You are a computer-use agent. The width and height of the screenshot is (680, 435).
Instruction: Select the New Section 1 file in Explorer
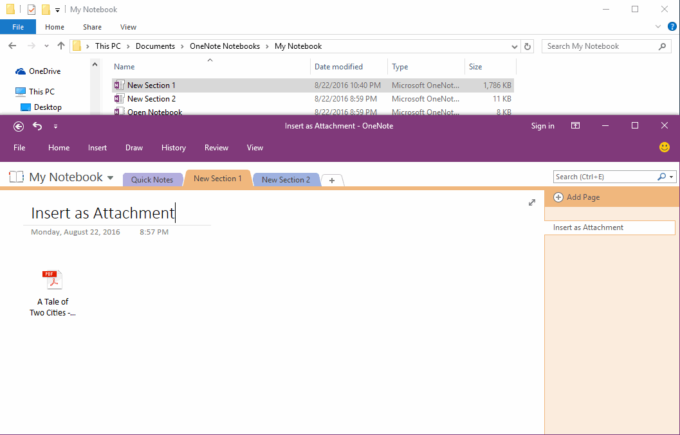[x=313, y=85]
